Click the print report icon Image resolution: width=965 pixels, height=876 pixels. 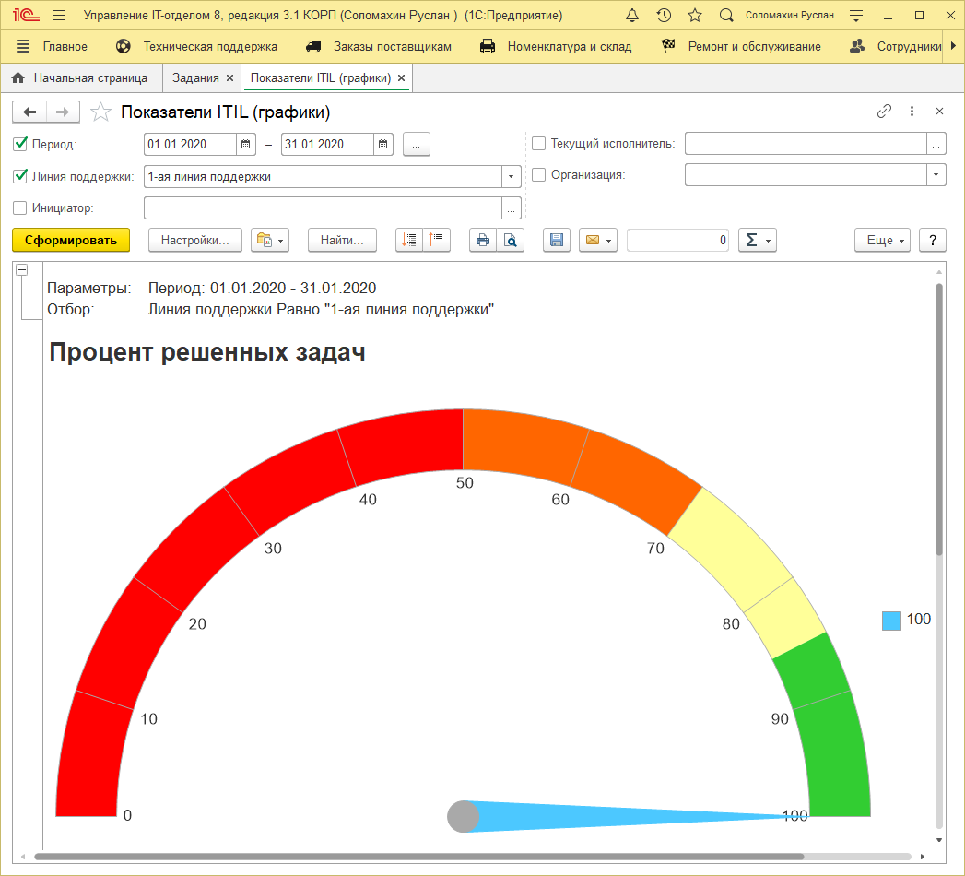[x=482, y=240]
